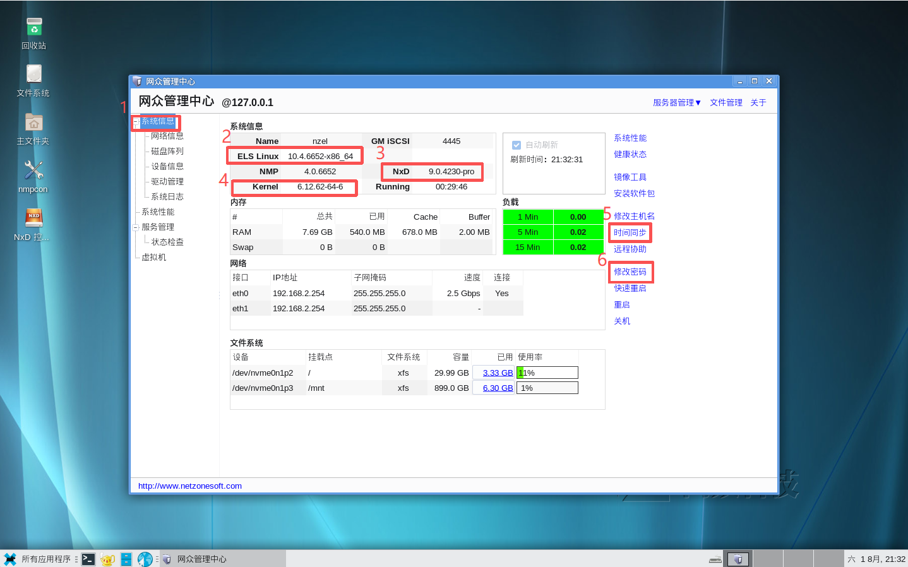This screenshot has height=567, width=908.
Task: Toggle the 自动刷新 auto refresh checkbox
Action: pos(517,145)
